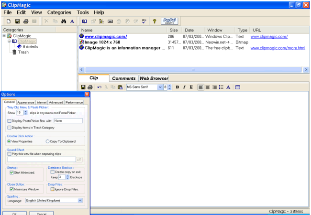The image size is (311, 215).
Task: Change the font size 8 spinner
Action: coord(169,87)
